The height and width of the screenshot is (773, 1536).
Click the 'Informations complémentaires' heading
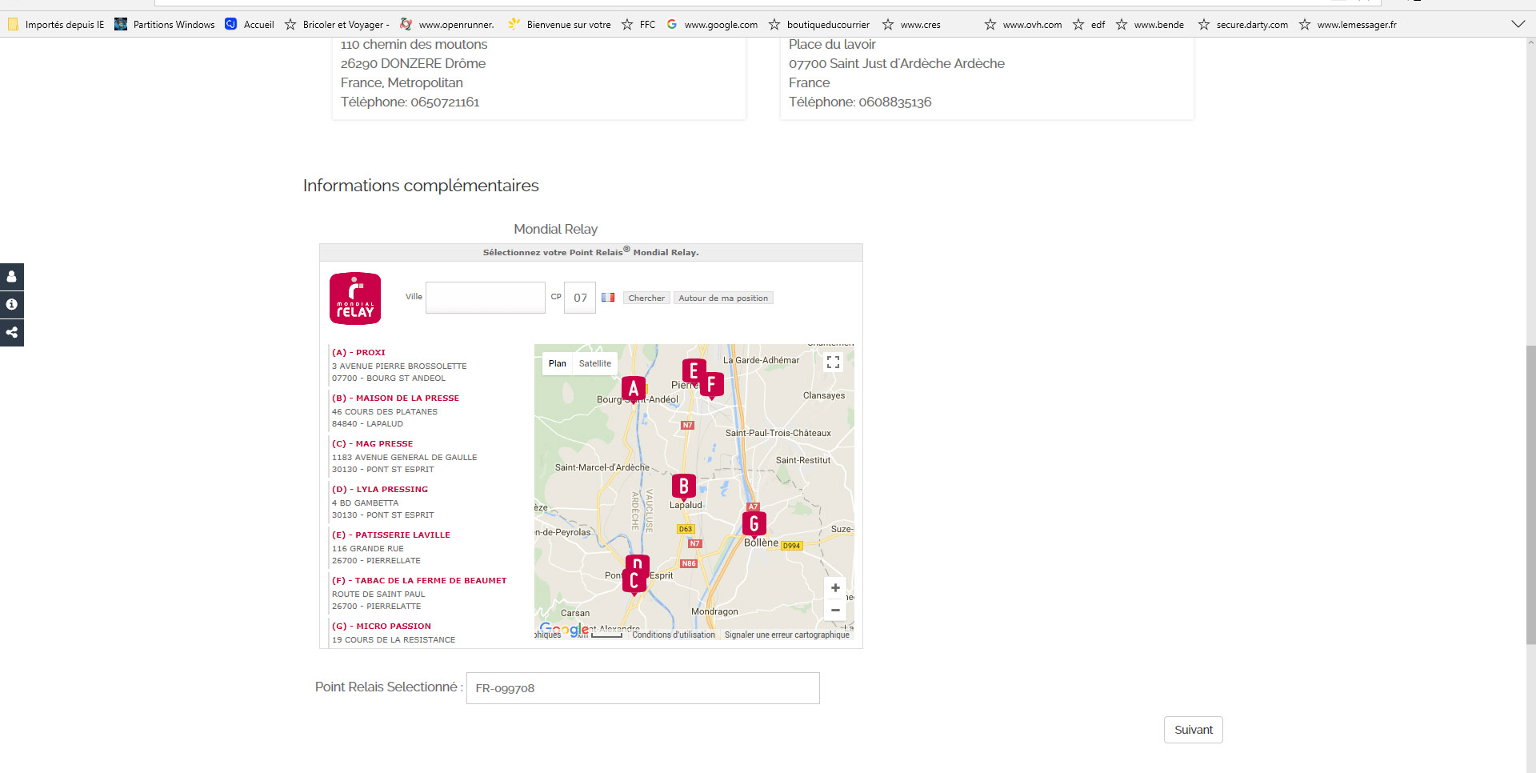pyautogui.click(x=421, y=186)
